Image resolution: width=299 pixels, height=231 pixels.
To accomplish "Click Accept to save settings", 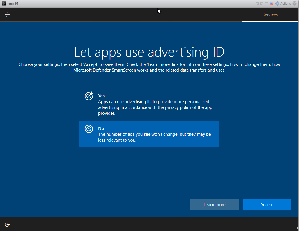I will coord(267,204).
